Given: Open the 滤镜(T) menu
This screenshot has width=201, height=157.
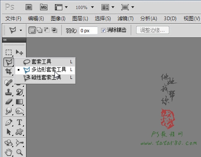Looking at the screenshot, I should (x=125, y=18).
